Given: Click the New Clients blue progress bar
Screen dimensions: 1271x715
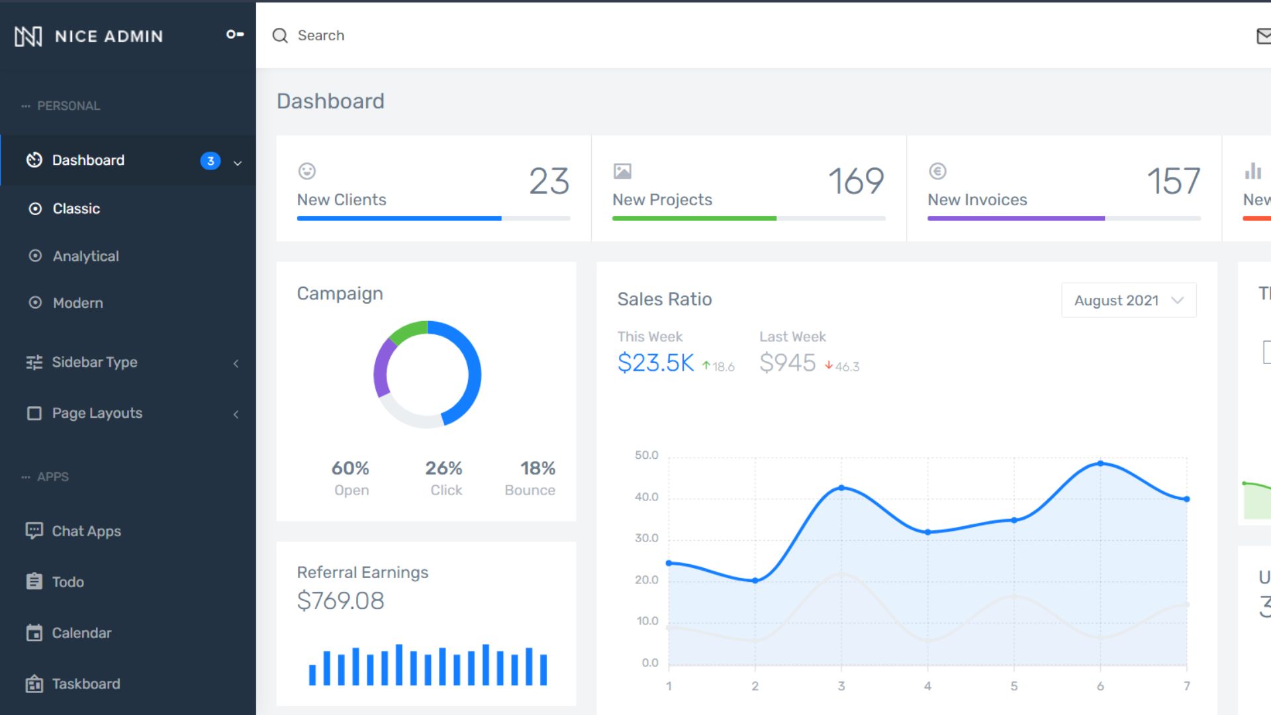Looking at the screenshot, I should click(x=399, y=218).
